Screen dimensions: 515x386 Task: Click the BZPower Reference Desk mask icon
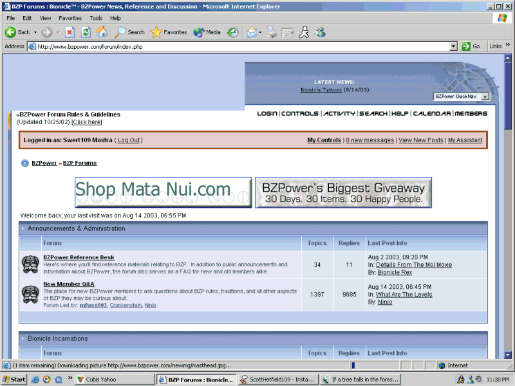coord(30,264)
